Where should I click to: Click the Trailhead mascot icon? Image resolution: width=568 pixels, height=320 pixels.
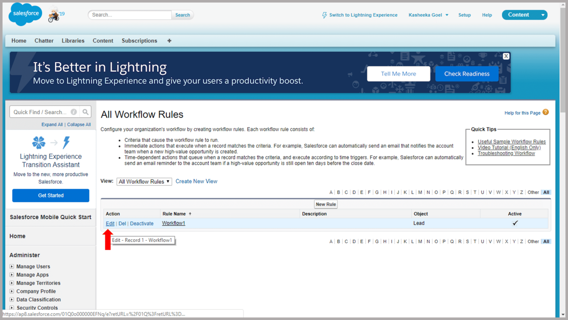point(54,15)
